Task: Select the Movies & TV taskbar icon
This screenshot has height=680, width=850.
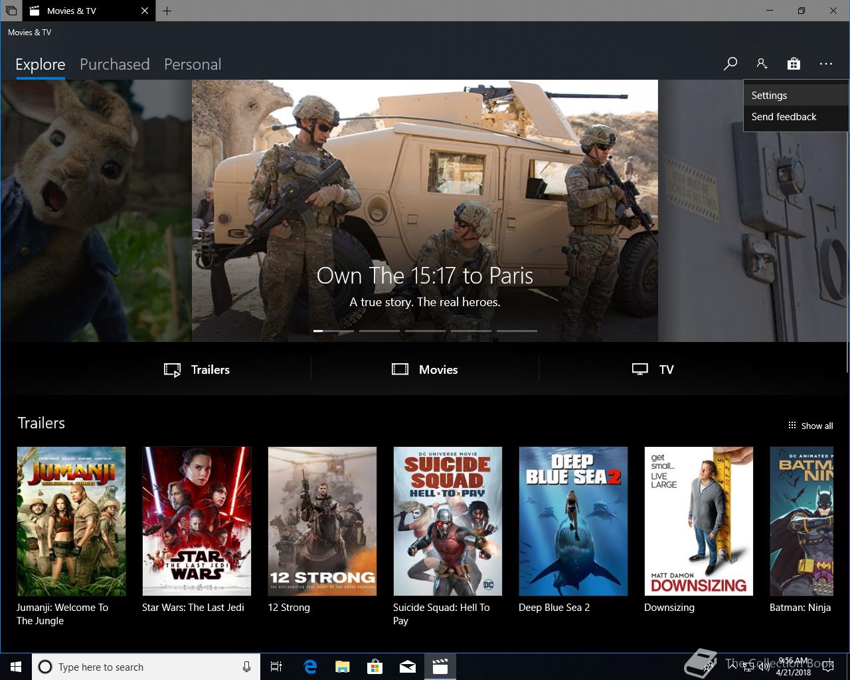Action: (440, 667)
